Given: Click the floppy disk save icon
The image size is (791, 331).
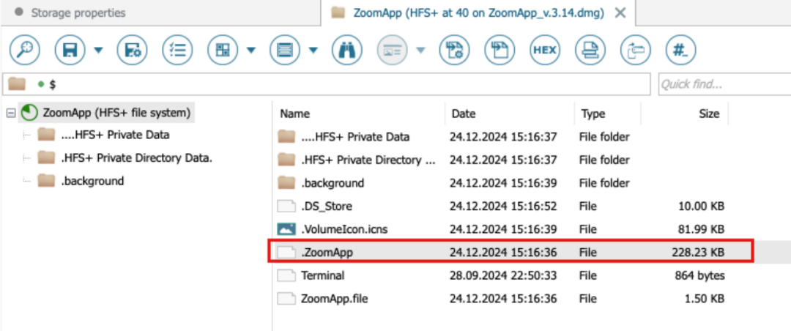Looking at the screenshot, I should click(x=69, y=50).
